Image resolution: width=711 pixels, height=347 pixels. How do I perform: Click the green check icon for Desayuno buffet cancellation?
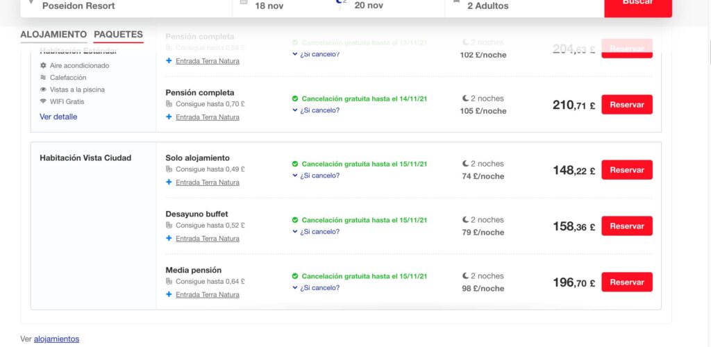(295, 220)
